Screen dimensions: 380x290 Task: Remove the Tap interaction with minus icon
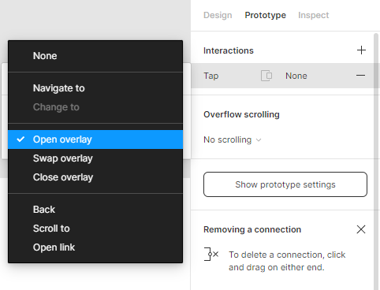[360, 76]
